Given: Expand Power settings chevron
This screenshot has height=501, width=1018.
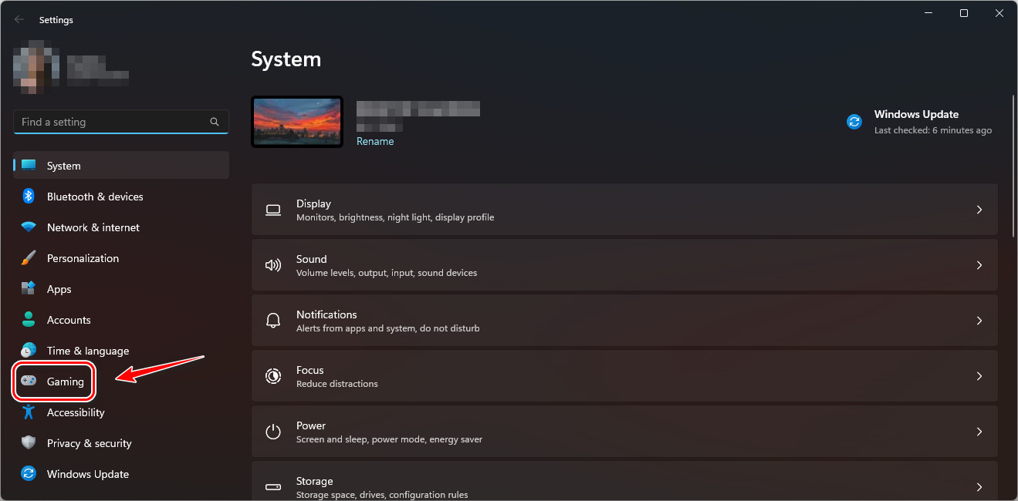Looking at the screenshot, I should 979,432.
